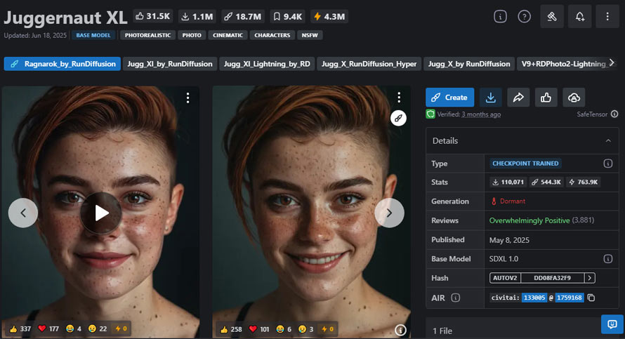Click the cloud download icon beside thumbs-up
625x339 pixels.
point(573,98)
